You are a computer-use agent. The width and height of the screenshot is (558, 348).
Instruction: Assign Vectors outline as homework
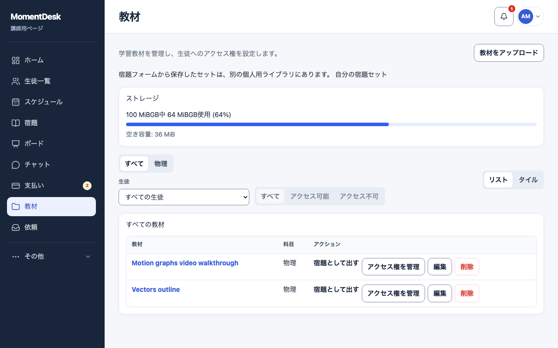(x=336, y=290)
